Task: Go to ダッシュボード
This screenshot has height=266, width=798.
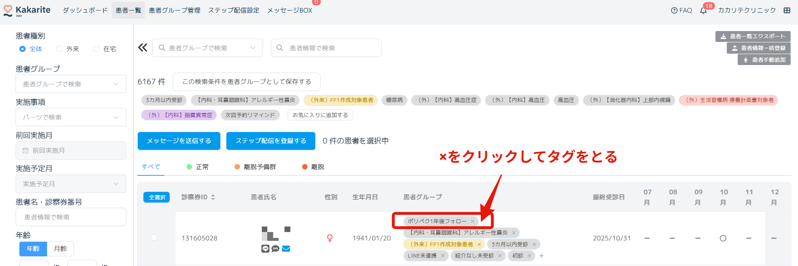Action: click(85, 10)
